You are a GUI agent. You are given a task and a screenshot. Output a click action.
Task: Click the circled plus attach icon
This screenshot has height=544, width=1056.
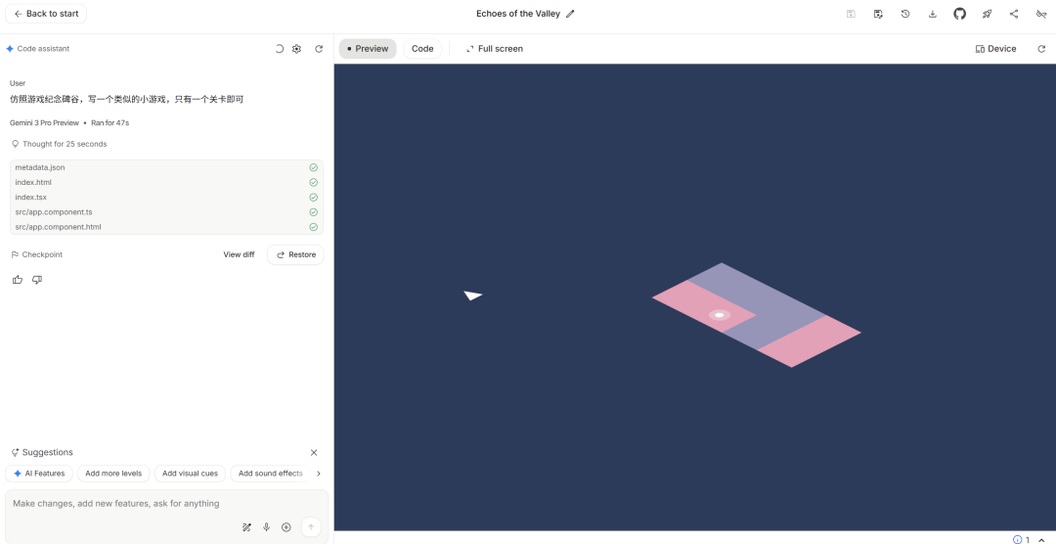pos(286,527)
